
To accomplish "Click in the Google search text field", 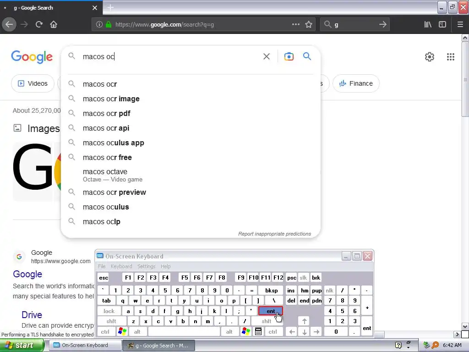I will 170,56.
